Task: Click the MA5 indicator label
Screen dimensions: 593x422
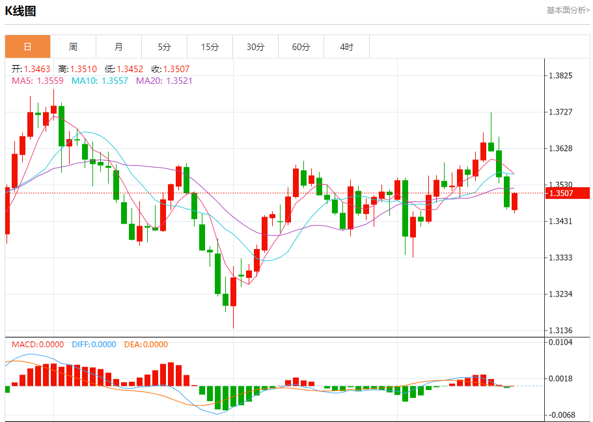Action: [x=38, y=81]
